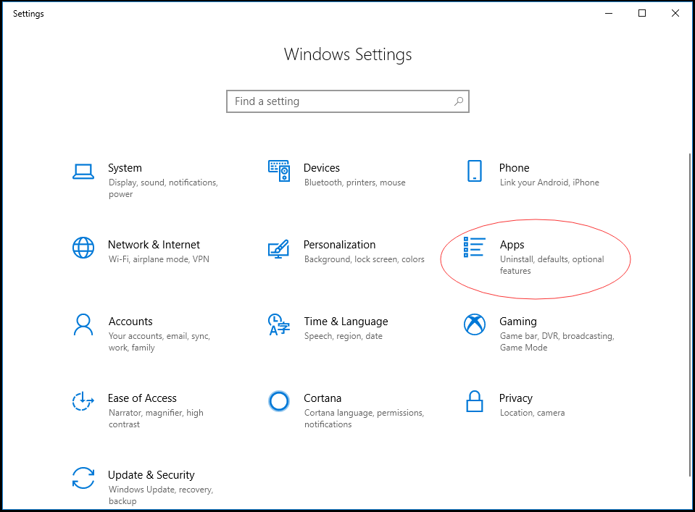Click the Gaming Xbox icon
This screenshot has height=512, width=695.
(x=474, y=324)
